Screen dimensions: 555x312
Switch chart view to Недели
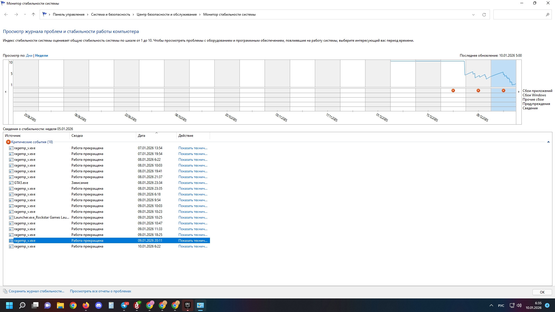pos(41,56)
